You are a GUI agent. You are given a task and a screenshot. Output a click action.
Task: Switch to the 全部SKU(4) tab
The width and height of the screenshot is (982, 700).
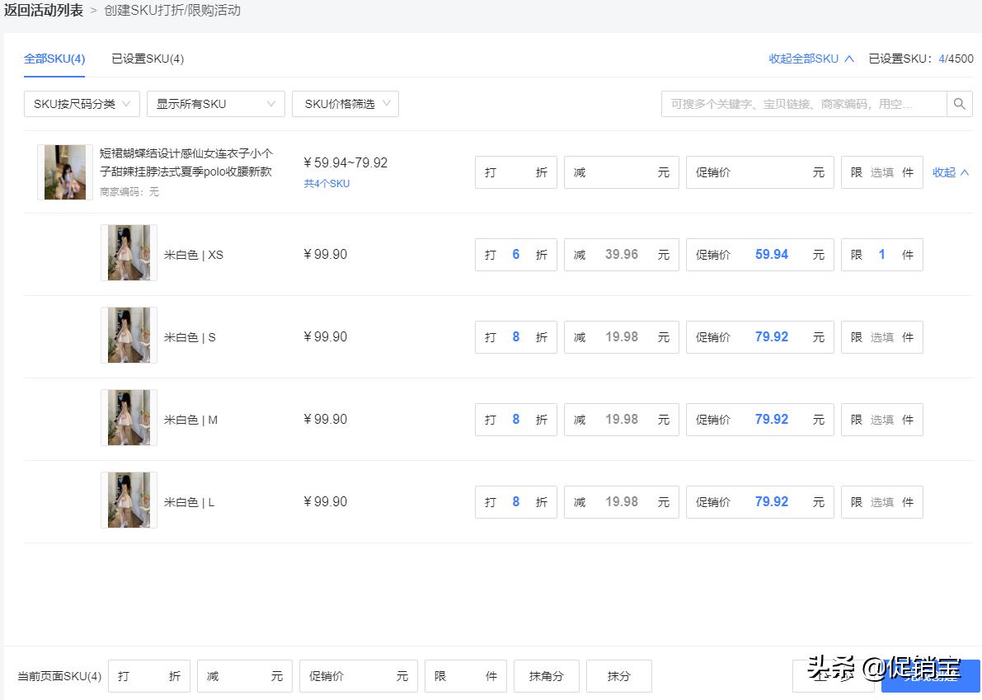point(54,59)
